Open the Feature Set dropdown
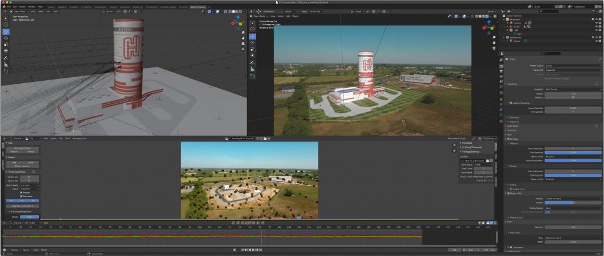 [573, 70]
